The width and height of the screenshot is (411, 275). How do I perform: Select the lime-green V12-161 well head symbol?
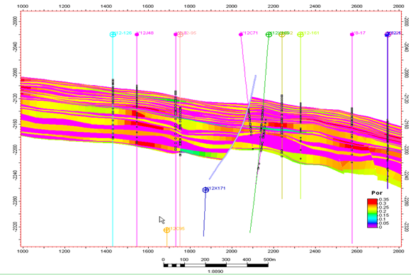click(300, 34)
